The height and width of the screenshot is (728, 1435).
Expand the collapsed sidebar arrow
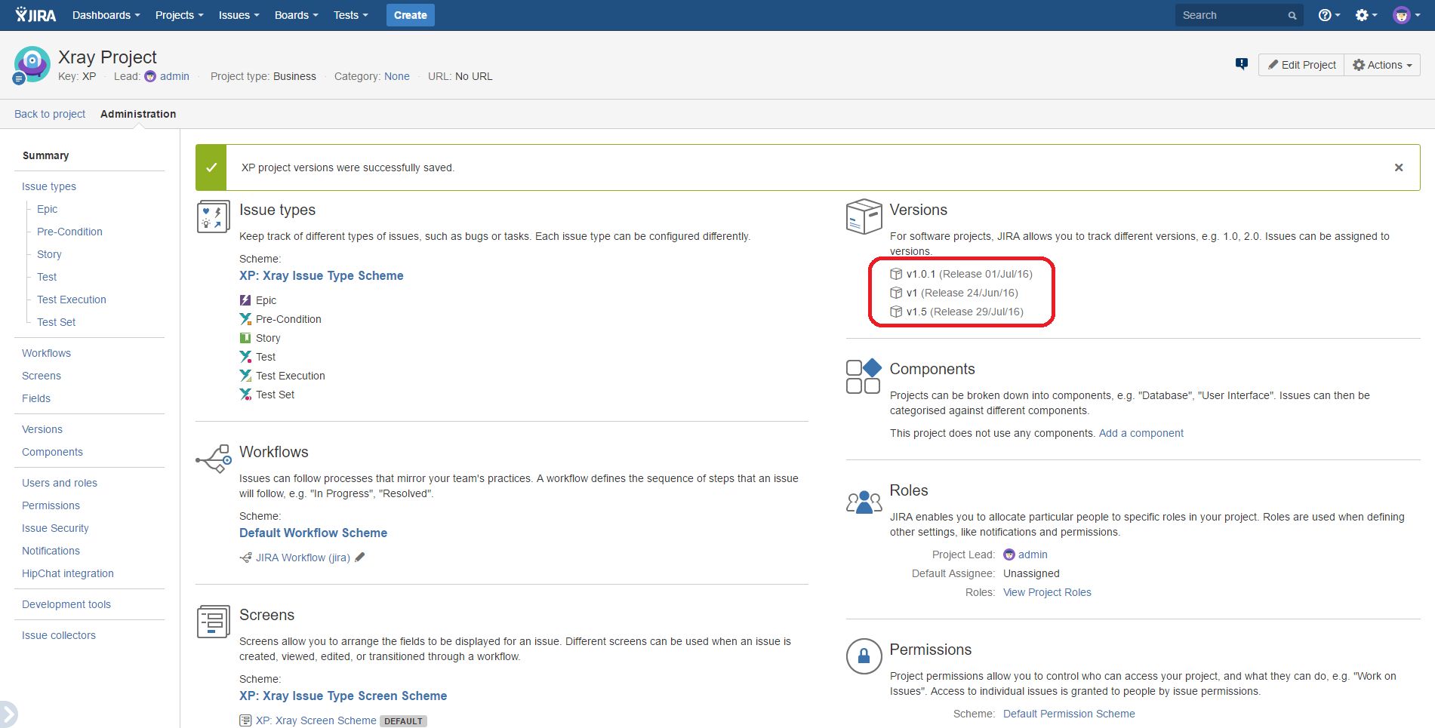(x=8, y=714)
